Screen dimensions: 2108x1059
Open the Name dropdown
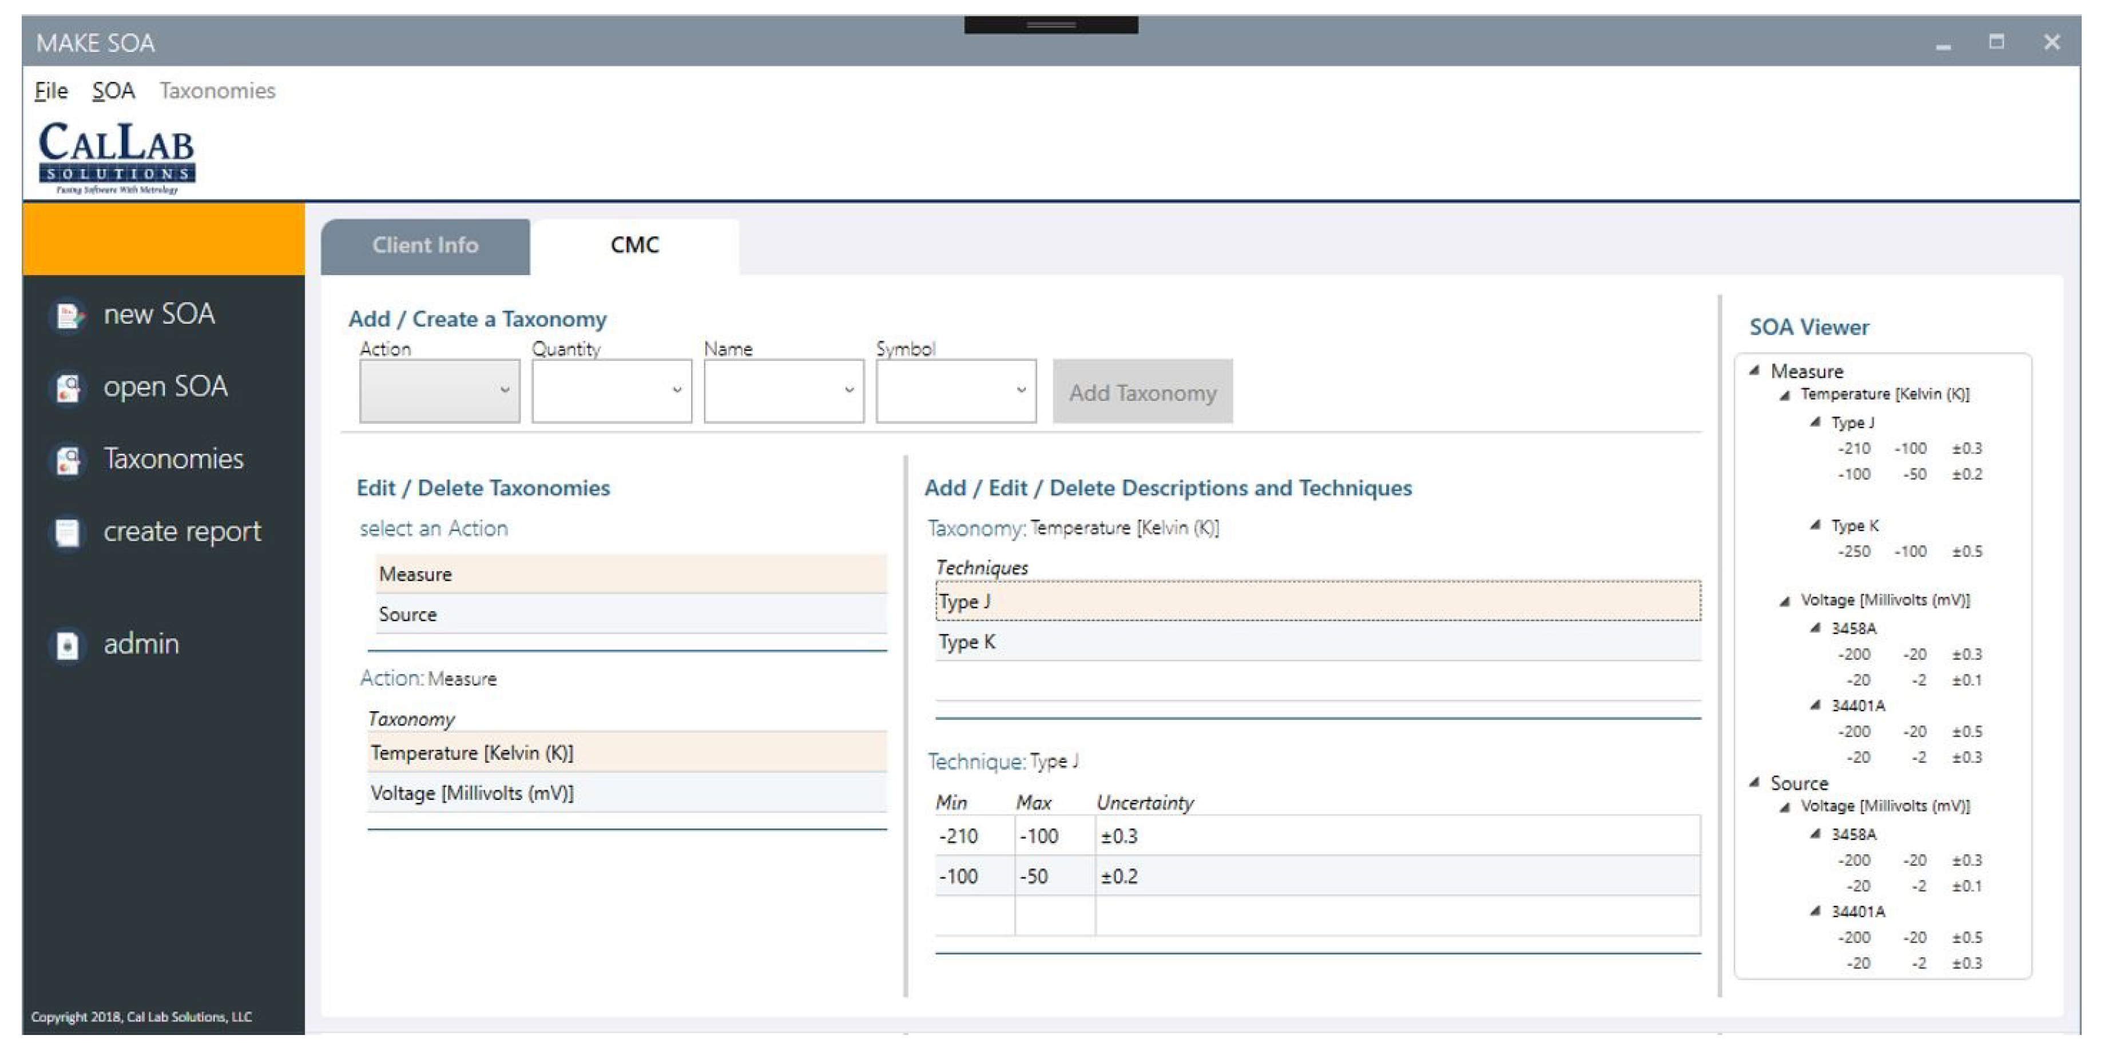(x=784, y=391)
